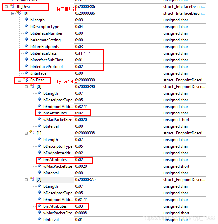218x224 pixels.
Task: Click member icon beside iInterface
Action: pyautogui.click(x=26, y=73)
